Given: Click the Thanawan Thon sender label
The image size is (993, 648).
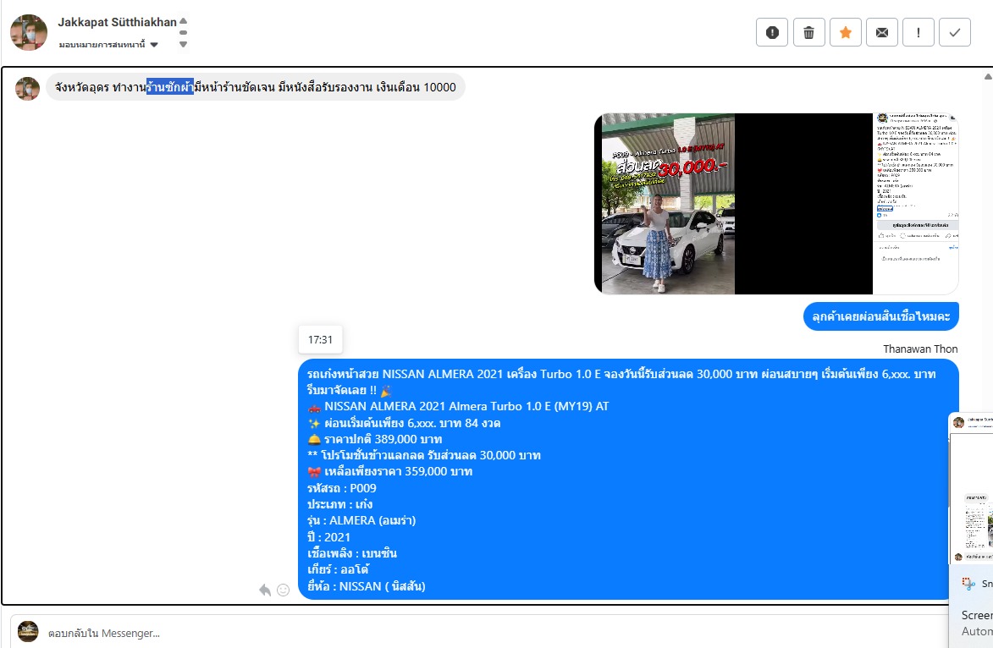Looking at the screenshot, I should tap(920, 349).
